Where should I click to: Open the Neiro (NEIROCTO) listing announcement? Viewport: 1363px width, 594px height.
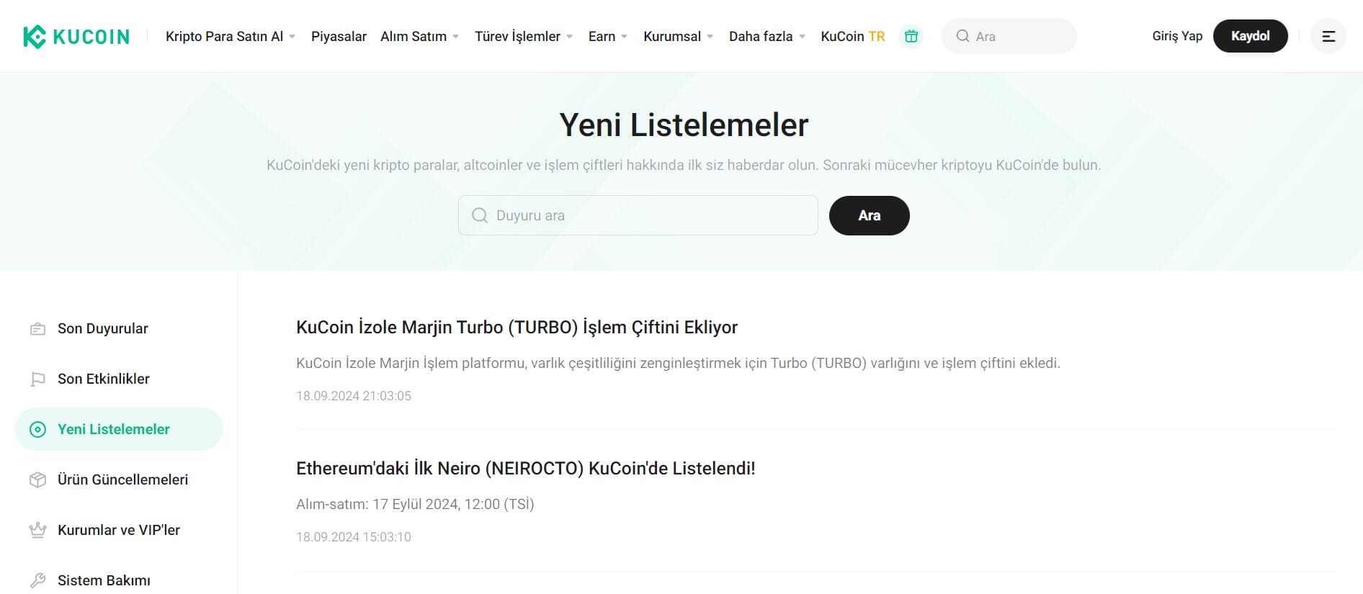(525, 469)
